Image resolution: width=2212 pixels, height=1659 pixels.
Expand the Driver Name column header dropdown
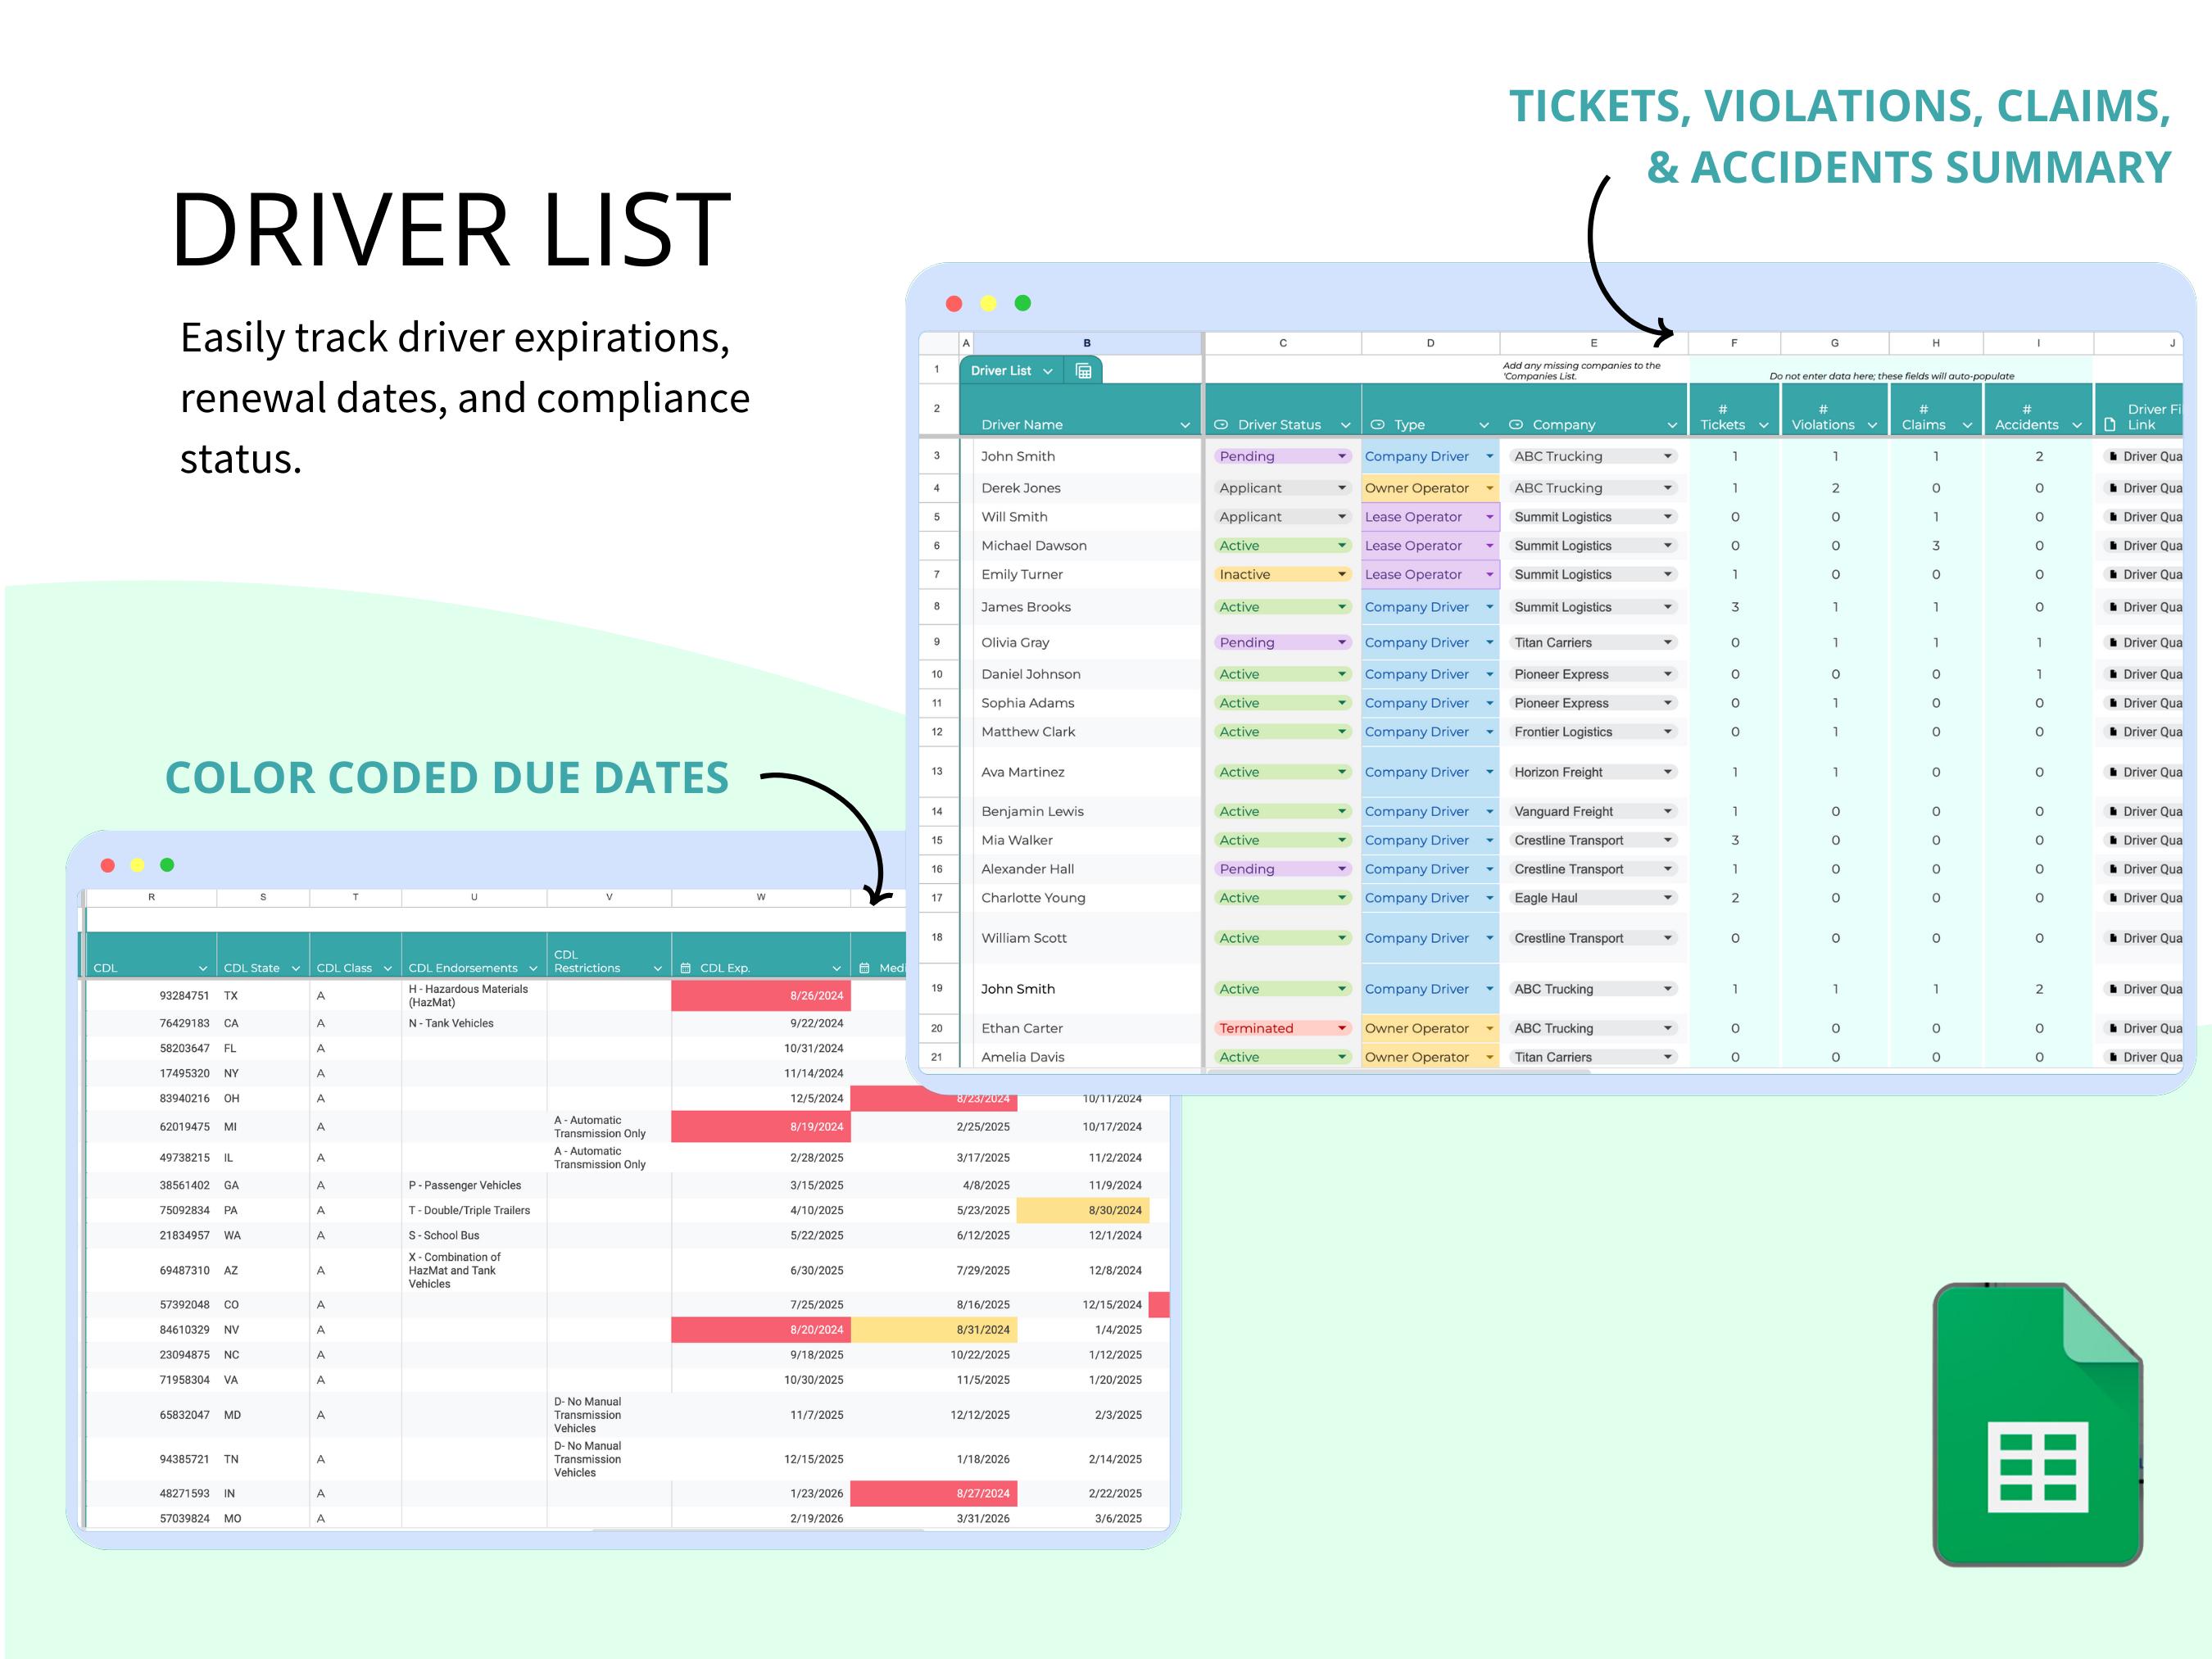pyautogui.click(x=1186, y=424)
